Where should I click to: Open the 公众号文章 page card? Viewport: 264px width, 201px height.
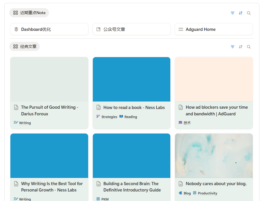coord(131,29)
